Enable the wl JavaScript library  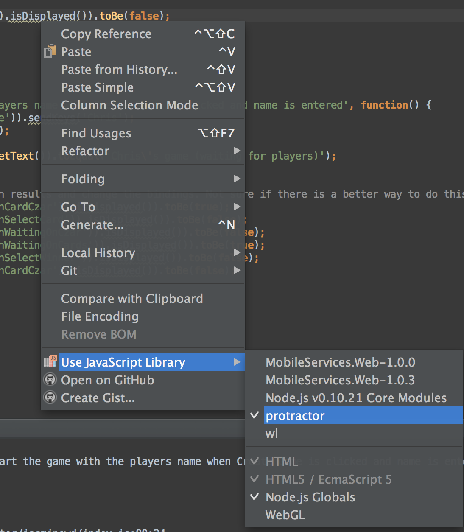click(x=271, y=433)
